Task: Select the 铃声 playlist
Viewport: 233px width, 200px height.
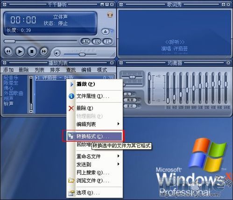Action: tap(8, 103)
